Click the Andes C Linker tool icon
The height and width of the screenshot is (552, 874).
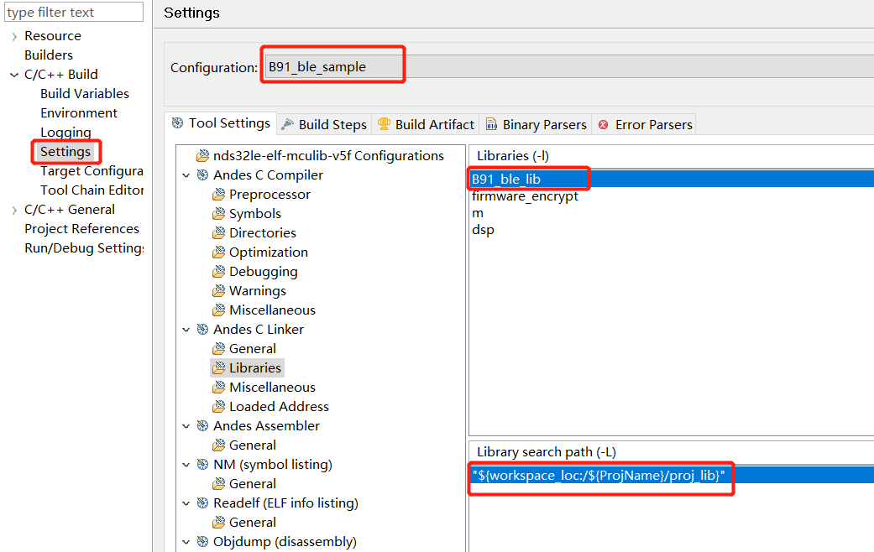202,330
